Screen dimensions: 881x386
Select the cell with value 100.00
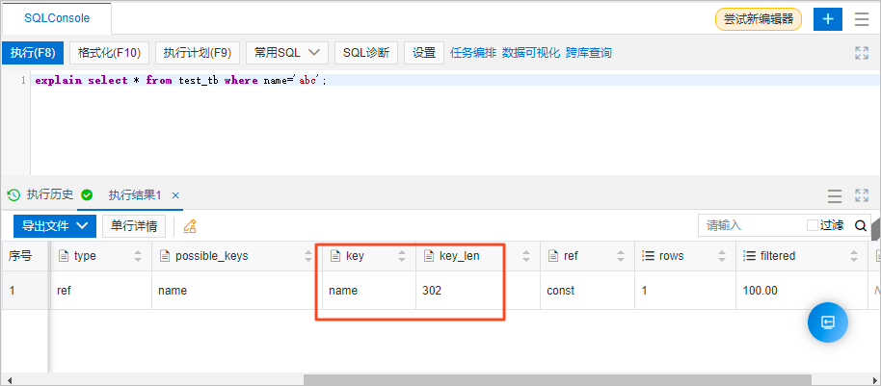click(x=802, y=291)
